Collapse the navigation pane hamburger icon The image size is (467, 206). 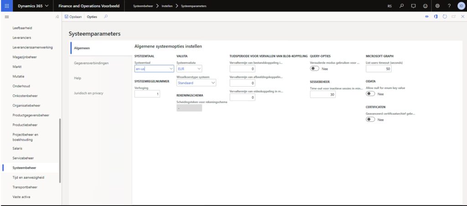(6, 17)
